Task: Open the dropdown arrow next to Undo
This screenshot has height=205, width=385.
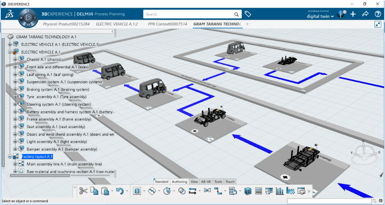Action: click(127, 191)
